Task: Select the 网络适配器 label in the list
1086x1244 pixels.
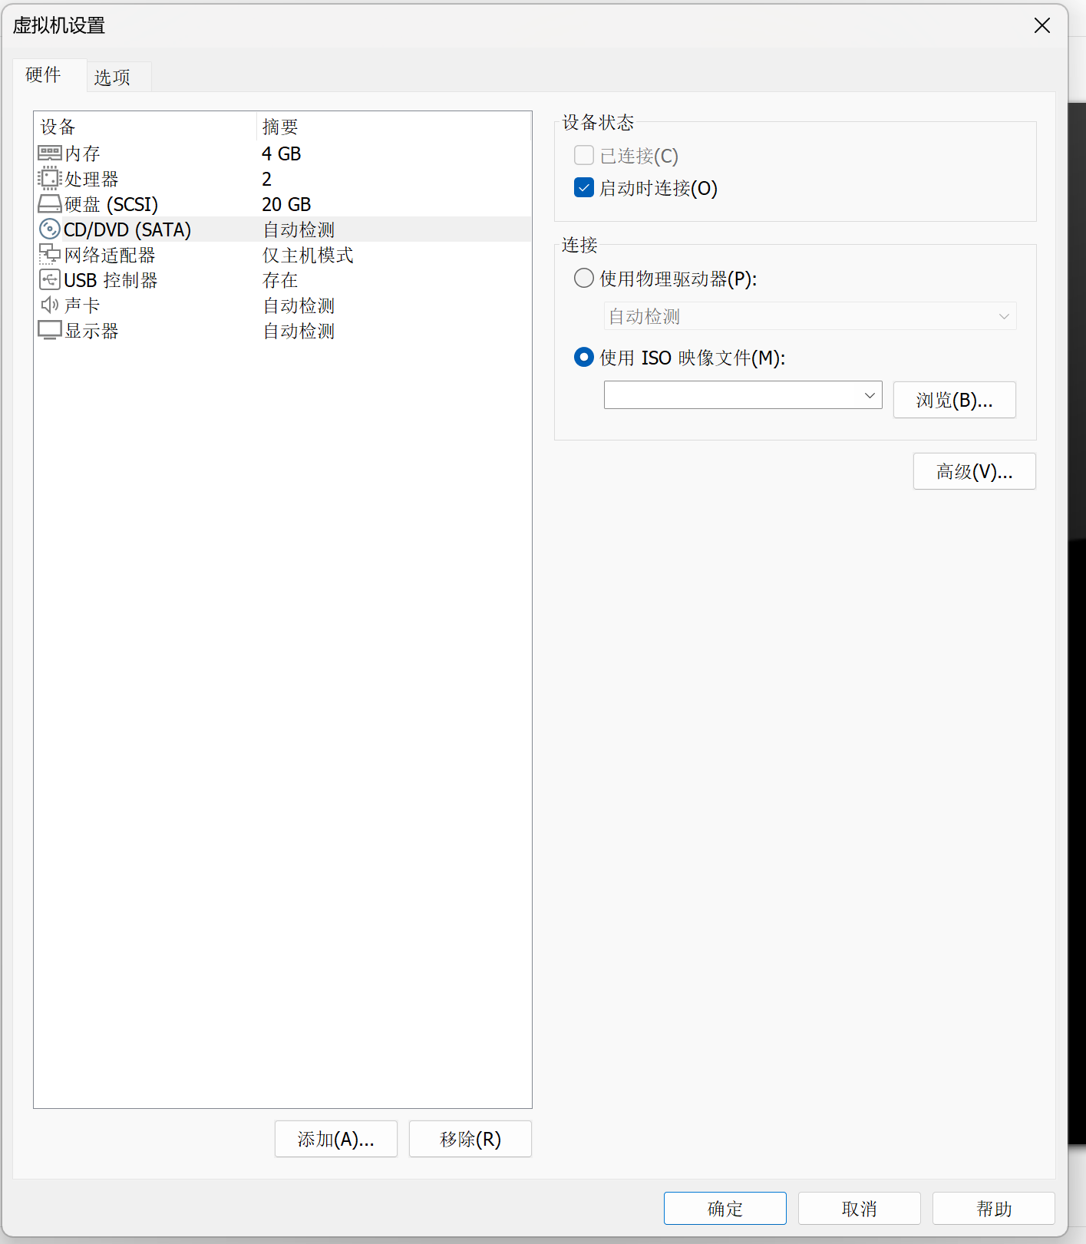Action: tap(111, 255)
